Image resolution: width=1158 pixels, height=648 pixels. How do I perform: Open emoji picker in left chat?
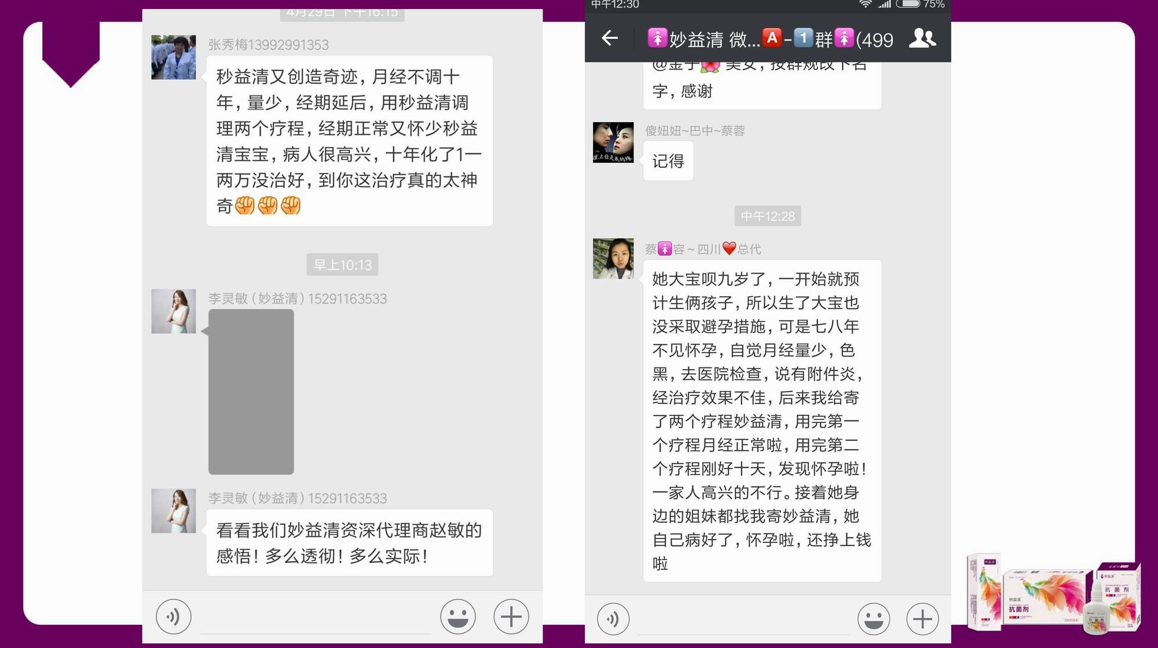tap(458, 617)
